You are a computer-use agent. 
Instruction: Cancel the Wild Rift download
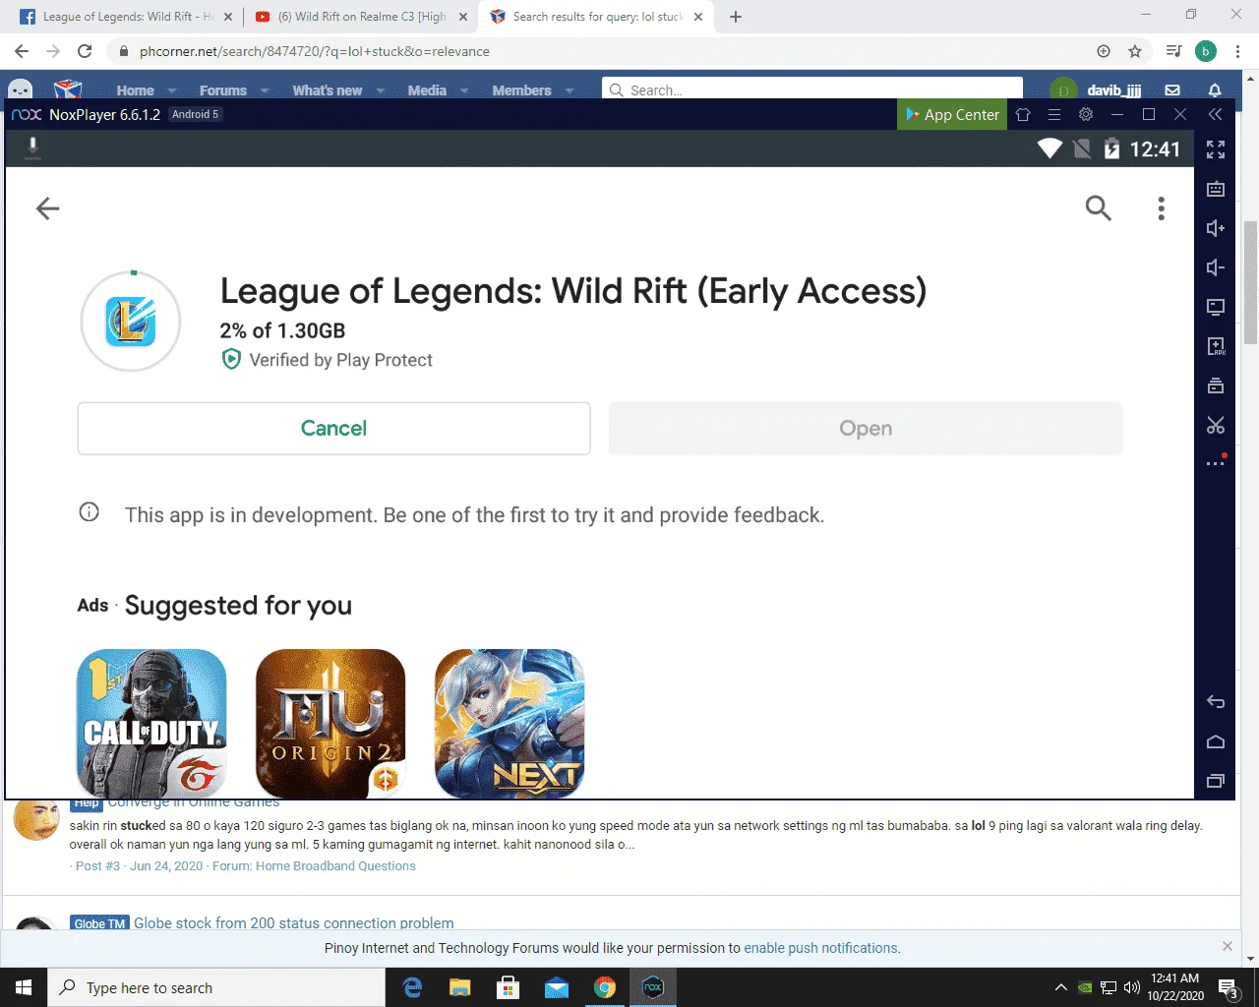(x=334, y=429)
